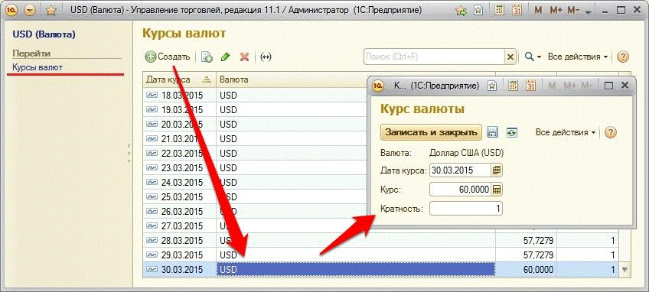Click the floppy disk save icon in dialog

click(492, 132)
